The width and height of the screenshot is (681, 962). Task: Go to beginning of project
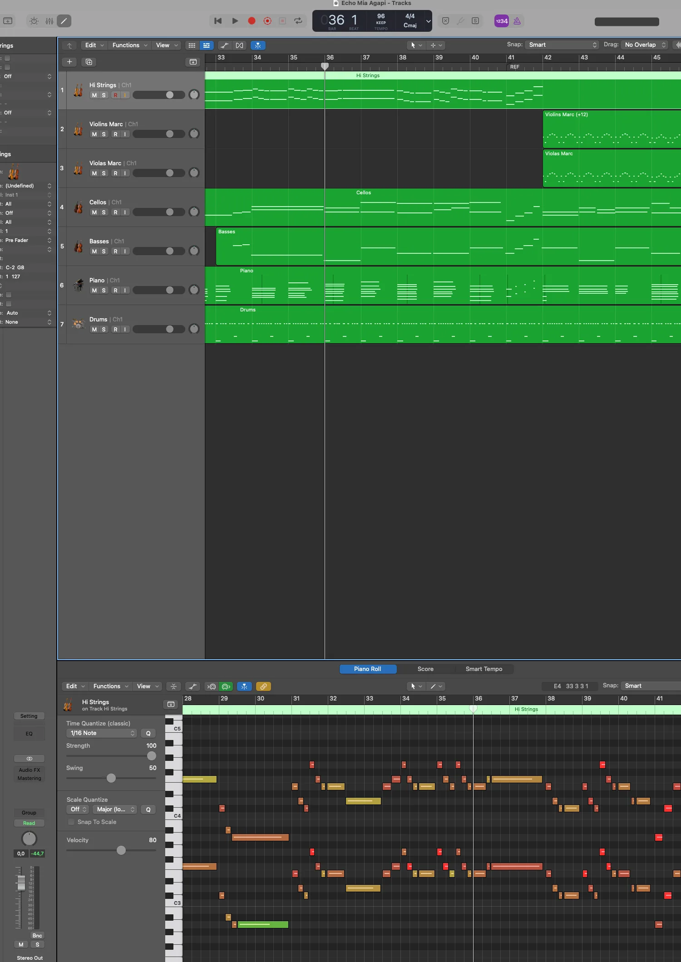pos(218,21)
